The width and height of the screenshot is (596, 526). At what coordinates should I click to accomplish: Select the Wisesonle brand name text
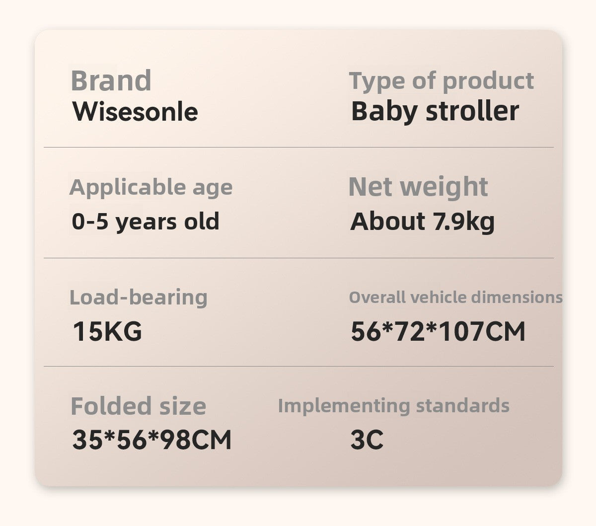pyautogui.click(x=135, y=111)
